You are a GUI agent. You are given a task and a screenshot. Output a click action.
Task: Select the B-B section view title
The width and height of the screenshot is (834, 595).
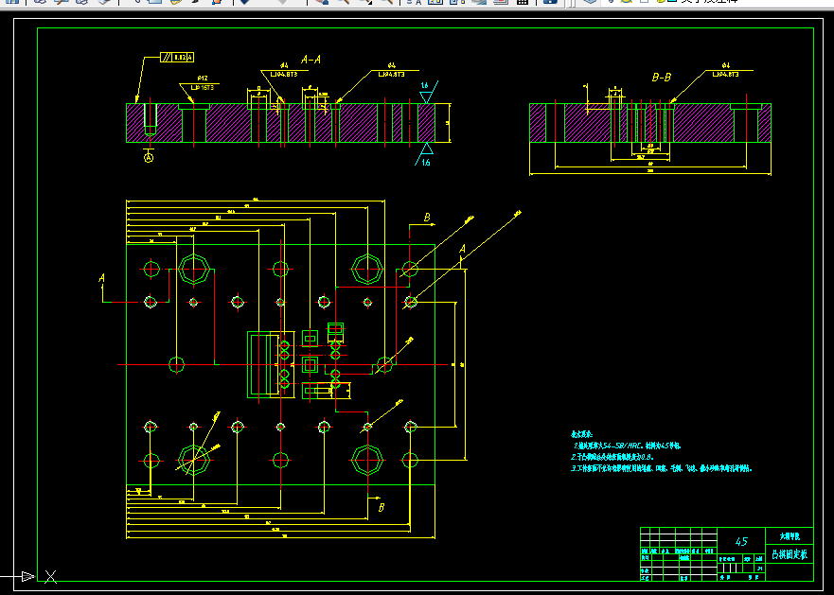pos(662,78)
